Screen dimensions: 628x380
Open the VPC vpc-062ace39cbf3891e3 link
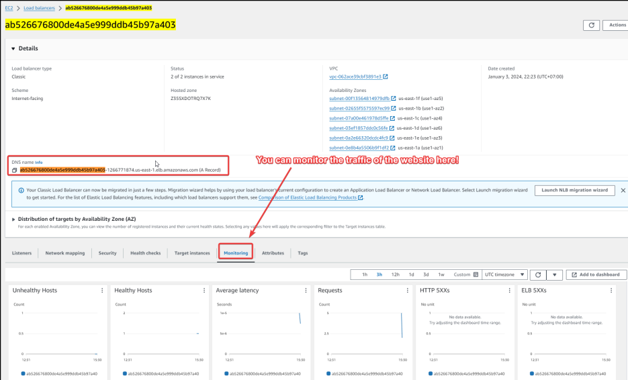click(x=355, y=77)
